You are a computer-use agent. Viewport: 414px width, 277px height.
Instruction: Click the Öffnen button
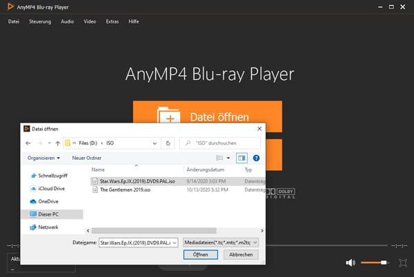200,254
